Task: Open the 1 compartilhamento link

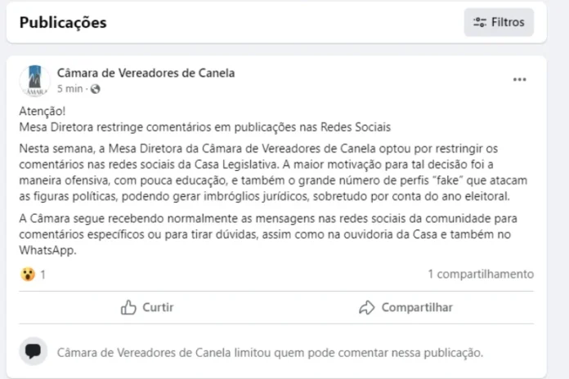Action: (x=481, y=274)
